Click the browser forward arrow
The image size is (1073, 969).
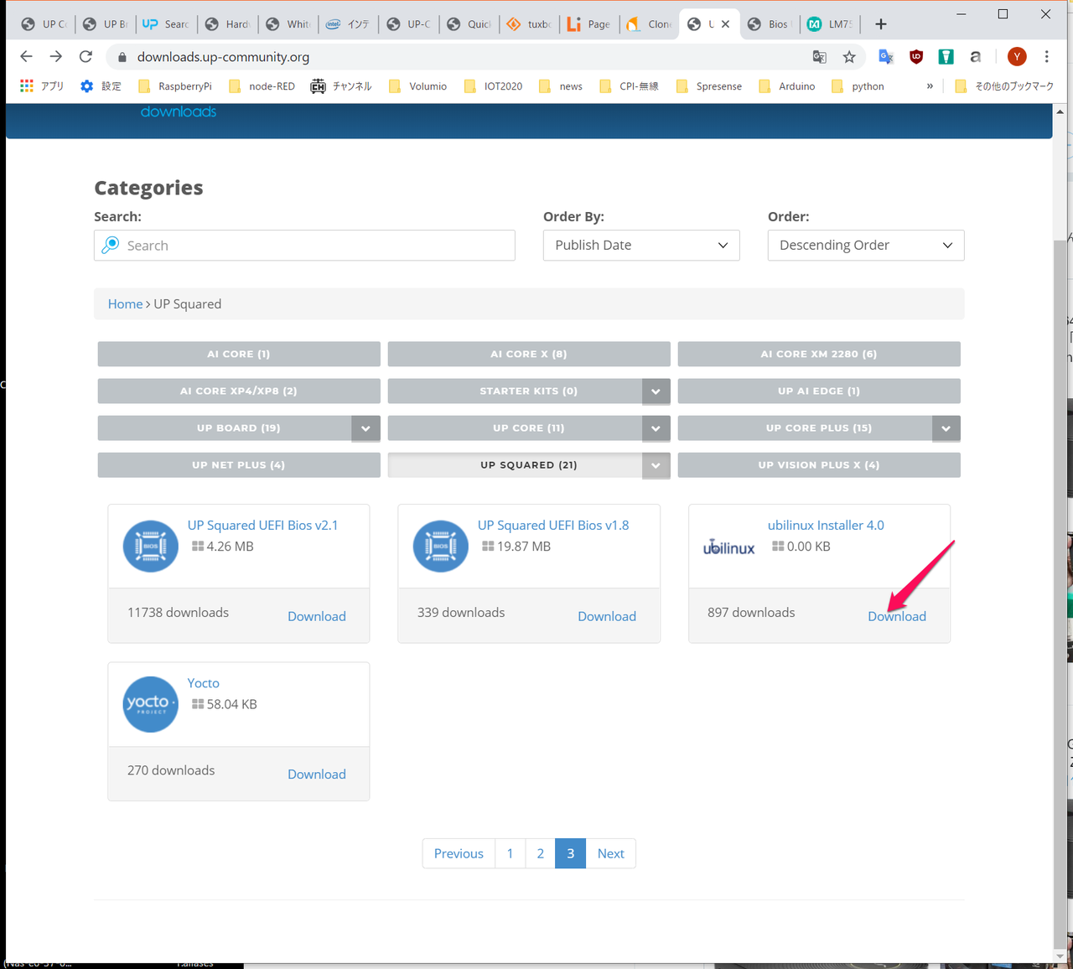(x=55, y=56)
